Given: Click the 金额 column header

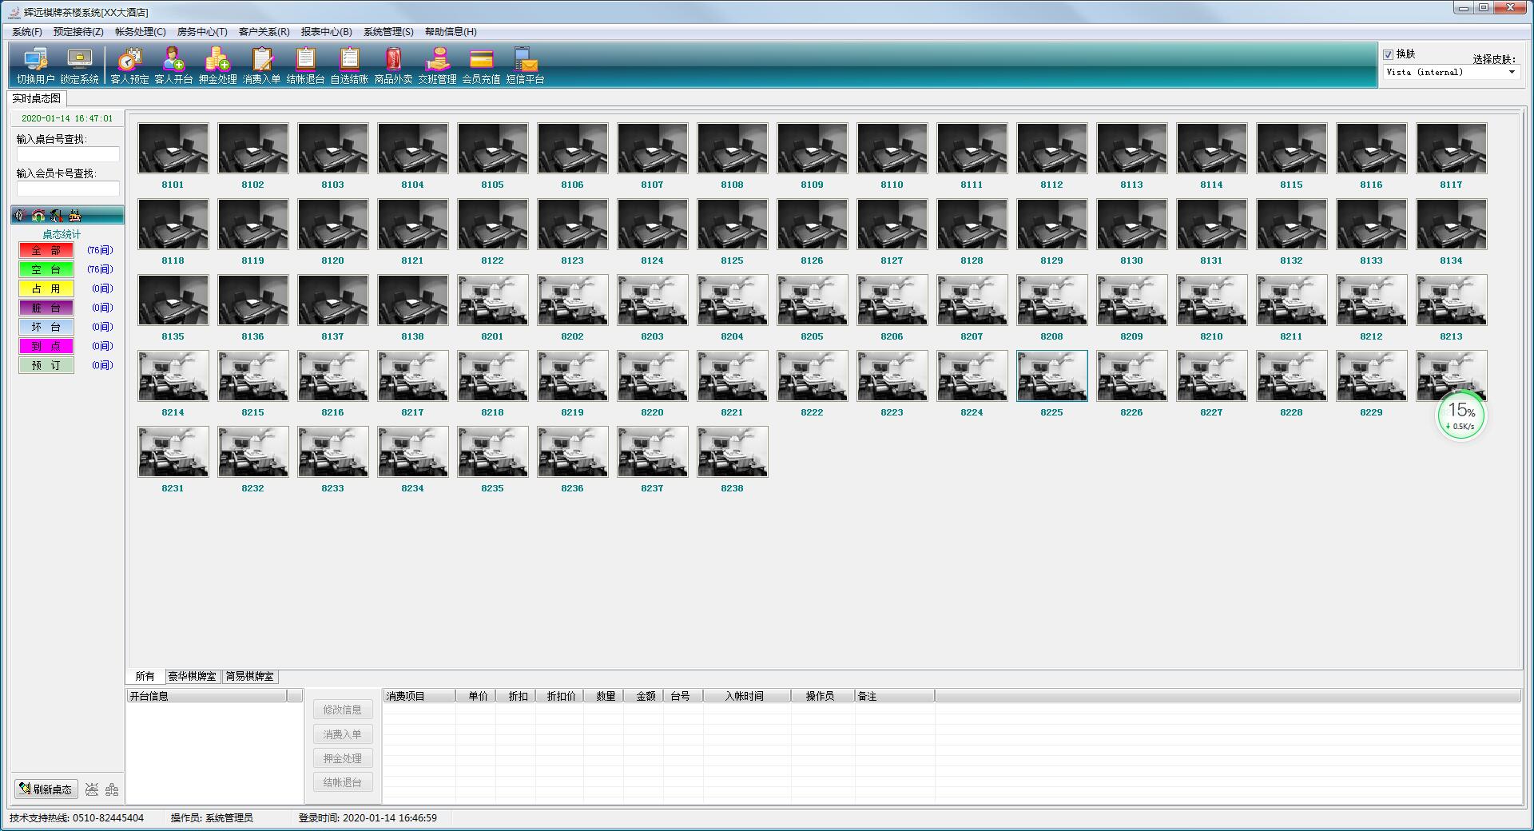Looking at the screenshot, I should click(x=644, y=696).
